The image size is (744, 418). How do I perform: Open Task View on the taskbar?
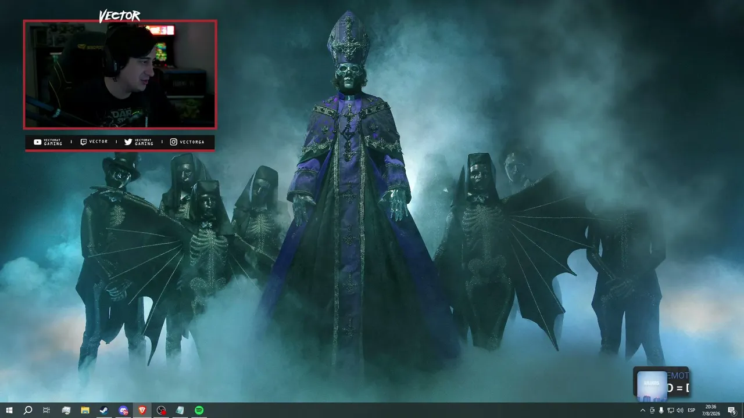point(46,410)
